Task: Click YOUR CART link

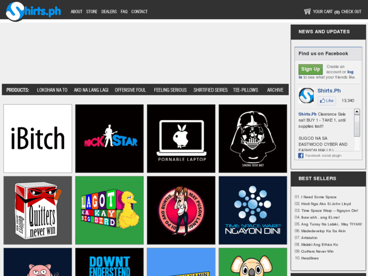Action: pyautogui.click(x=323, y=12)
